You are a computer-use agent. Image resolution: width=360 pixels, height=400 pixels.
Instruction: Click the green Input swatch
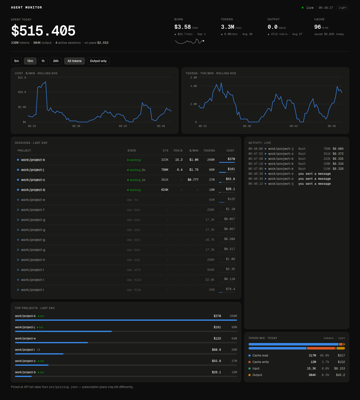coord(249,368)
